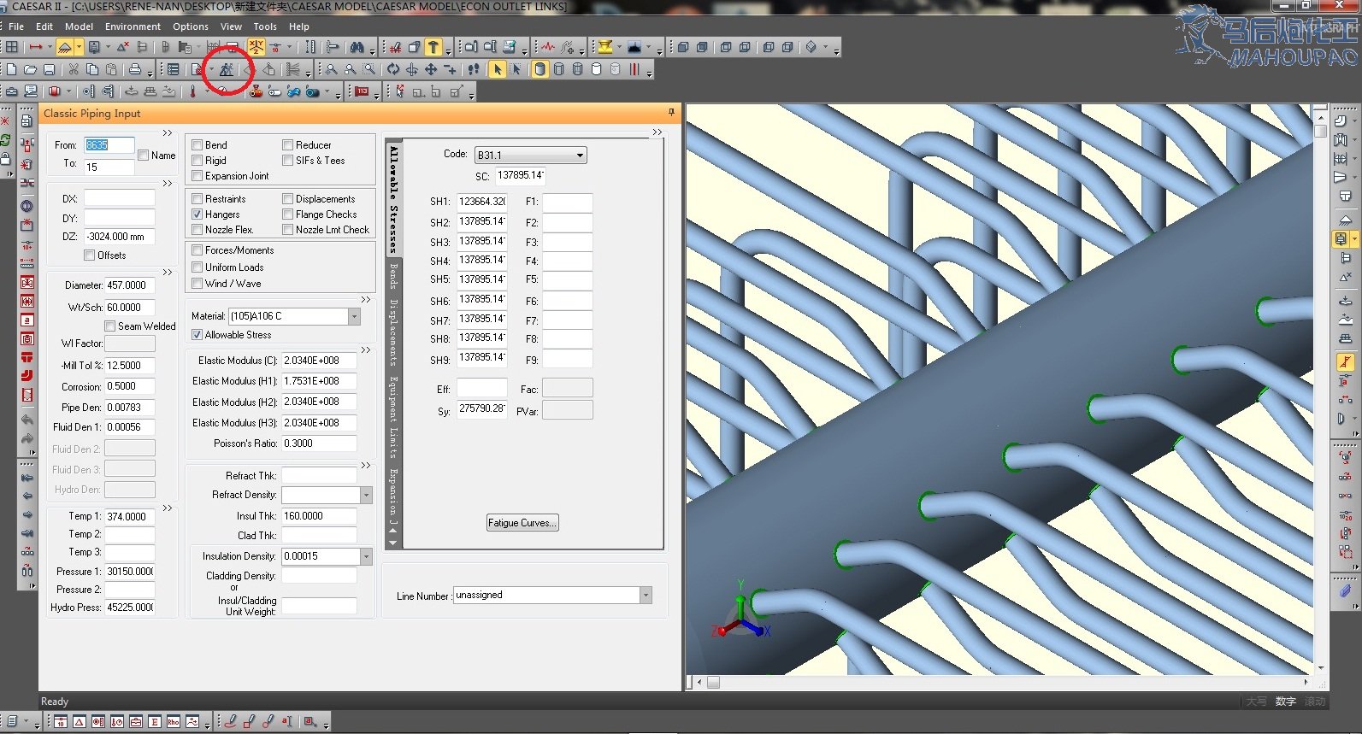Uncheck the Hangers checkbox
1362x734 pixels.
pyautogui.click(x=198, y=214)
